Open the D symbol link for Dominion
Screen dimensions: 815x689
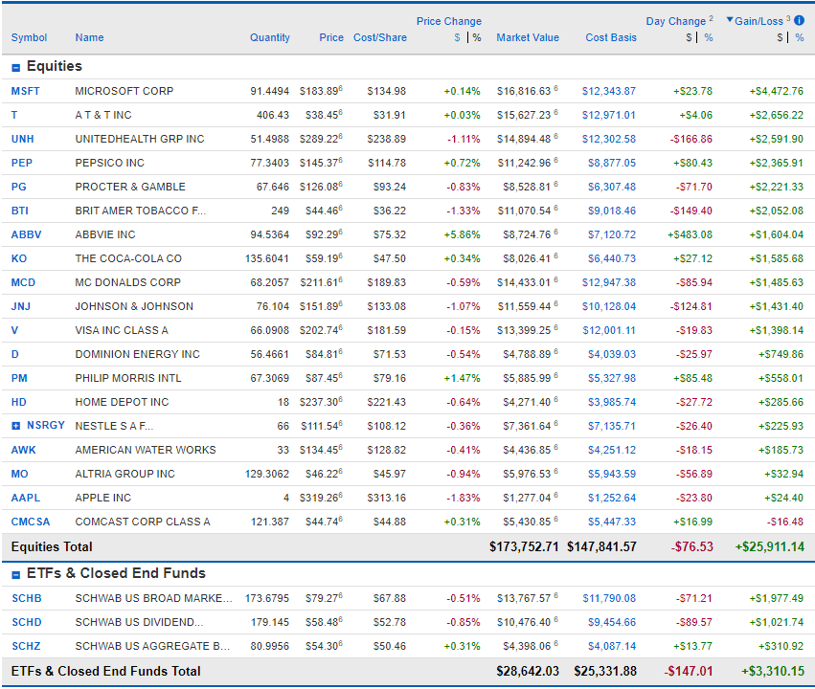[15, 354]
